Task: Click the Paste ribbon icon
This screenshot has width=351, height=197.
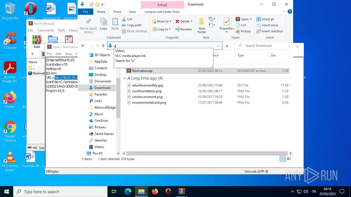Action: point(115,24)
